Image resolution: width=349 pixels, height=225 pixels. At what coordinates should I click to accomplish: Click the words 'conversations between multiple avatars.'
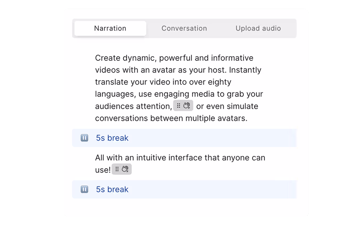point(171,118)
